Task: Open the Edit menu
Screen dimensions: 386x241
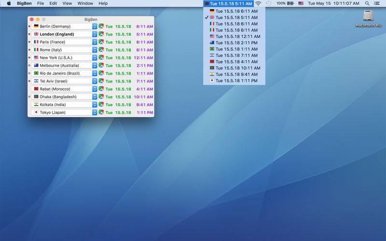Action: coord(53,3)
